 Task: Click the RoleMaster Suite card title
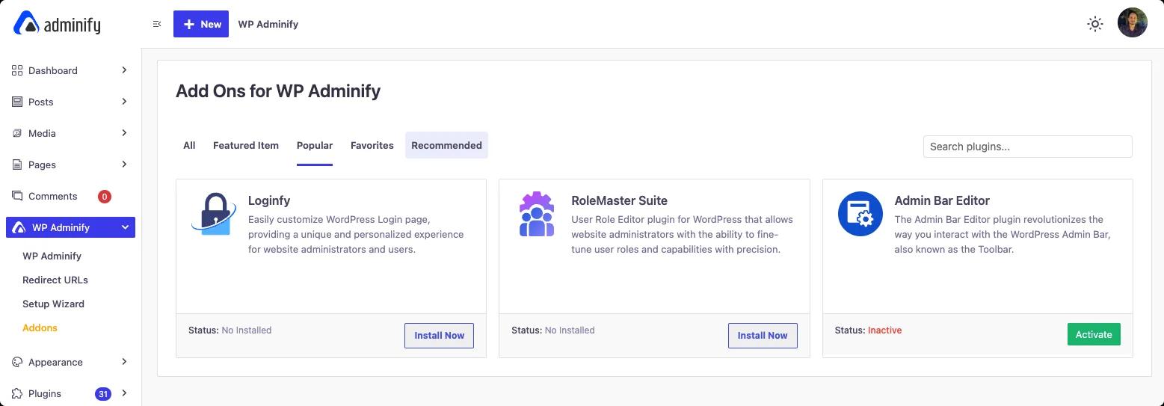(619, 200)
